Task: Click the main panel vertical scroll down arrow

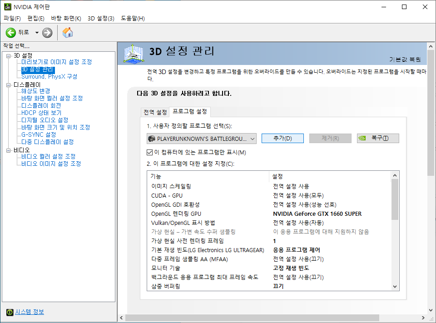Action: (431, 310)
